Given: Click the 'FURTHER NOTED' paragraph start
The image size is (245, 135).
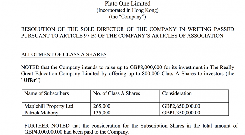Looking at the screenshot, I should tap(47, 126).
